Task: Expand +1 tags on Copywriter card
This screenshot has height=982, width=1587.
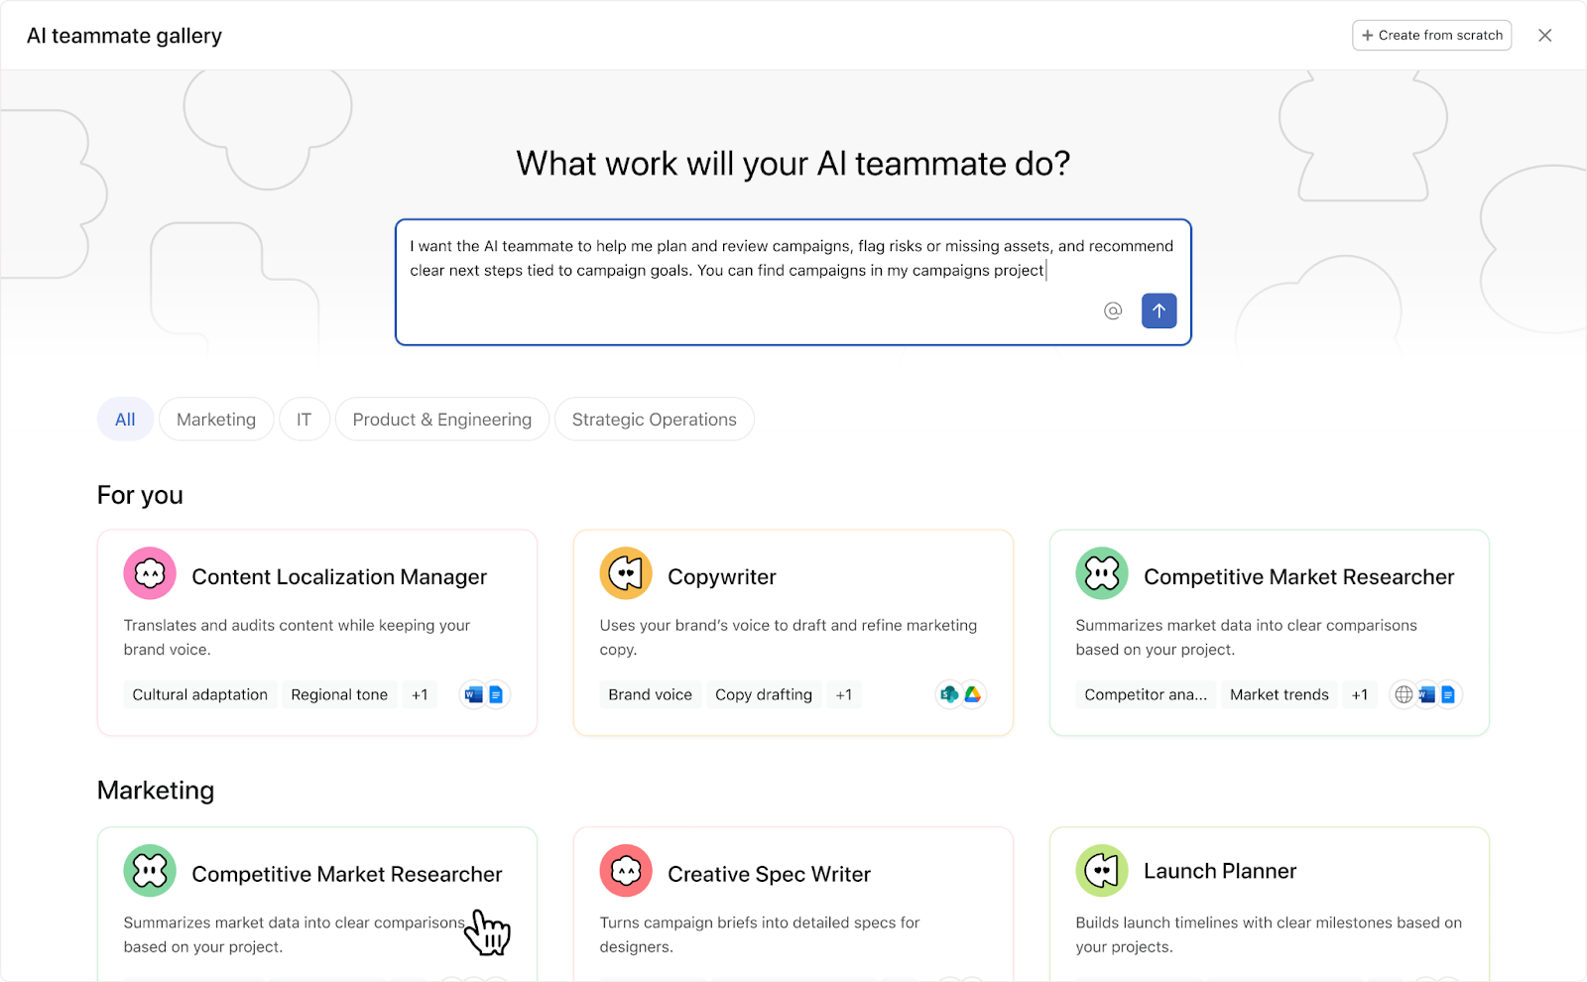Action: [843, 694]
